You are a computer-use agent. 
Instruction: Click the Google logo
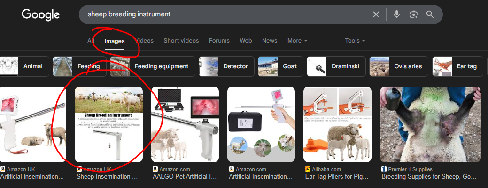click(x=40, y=14)
